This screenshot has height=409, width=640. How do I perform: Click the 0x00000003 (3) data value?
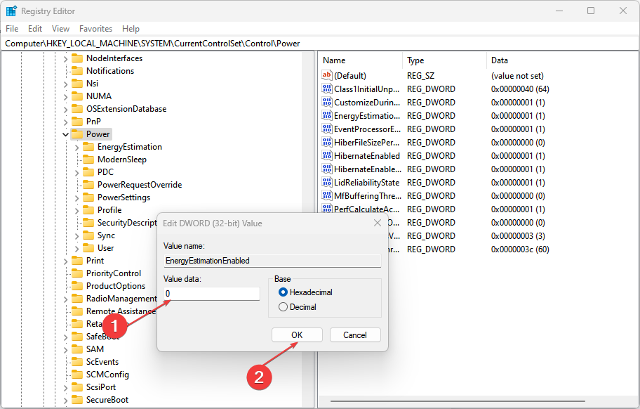518,235
